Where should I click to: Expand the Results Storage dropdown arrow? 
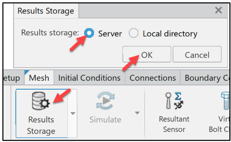[73, 113]
